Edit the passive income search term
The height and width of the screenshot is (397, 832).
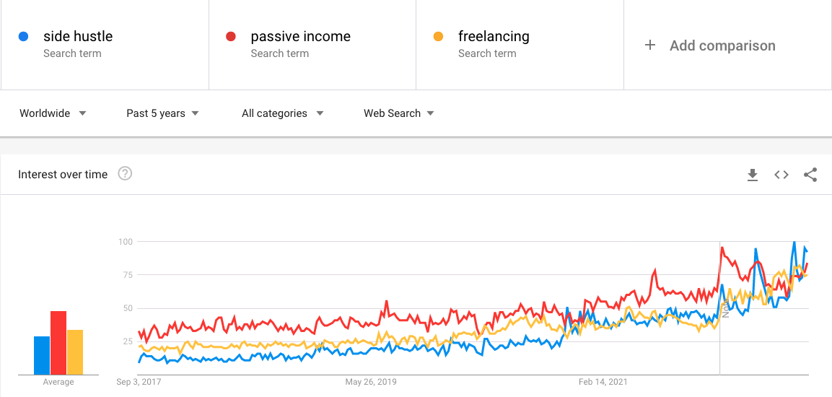pyautogui.click(x=300, y=37)
